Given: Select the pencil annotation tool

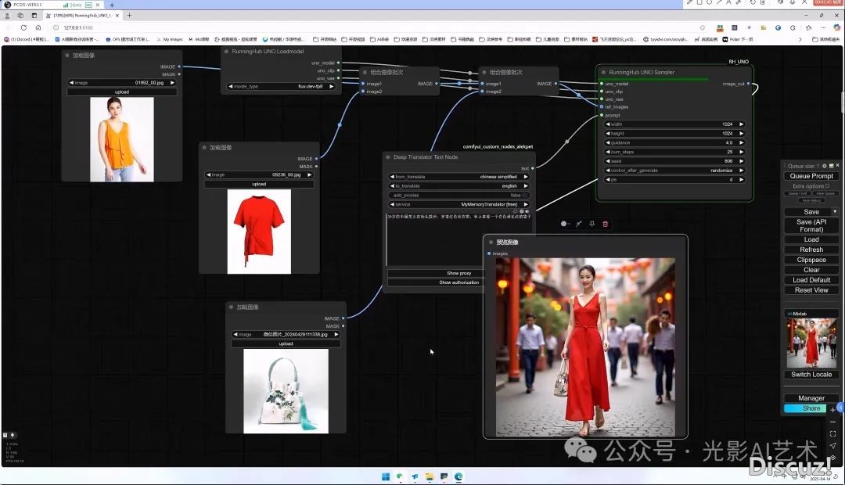Looking at the screenshot, I should tap(689, 2).
